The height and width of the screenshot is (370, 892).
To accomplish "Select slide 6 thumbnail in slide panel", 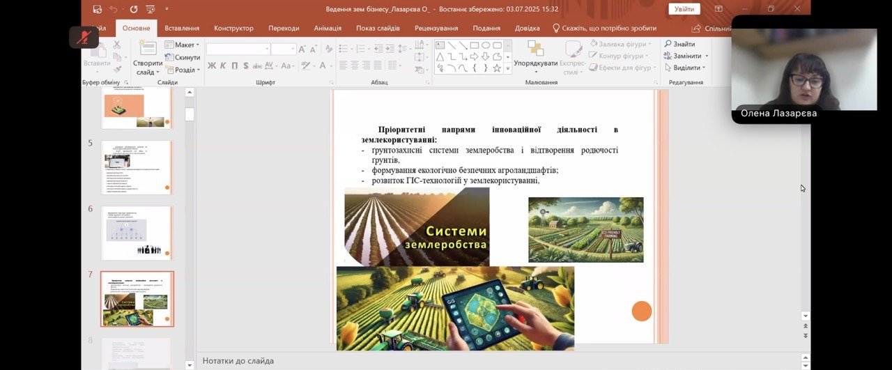I will (x=137, y=233).
